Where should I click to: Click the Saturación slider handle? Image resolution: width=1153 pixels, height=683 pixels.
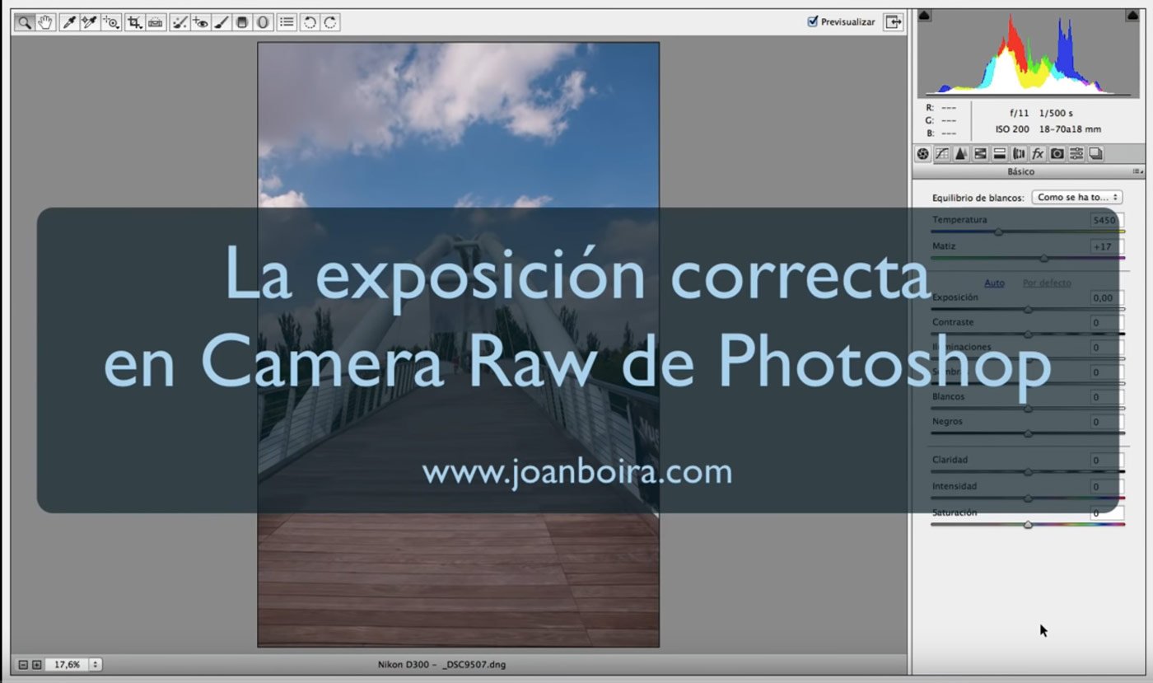[1028, 524]
